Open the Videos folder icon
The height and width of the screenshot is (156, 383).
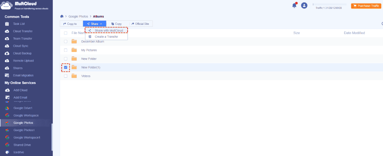pos(74,76)
